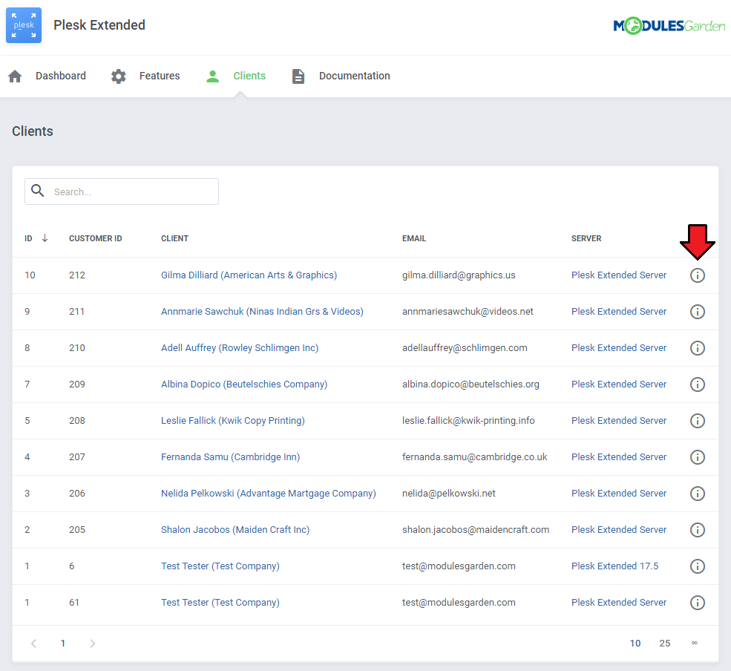Go to previous page arrow
Viewport: 731px width, 671px height.
pyautogui.click(x=33, y=644)
